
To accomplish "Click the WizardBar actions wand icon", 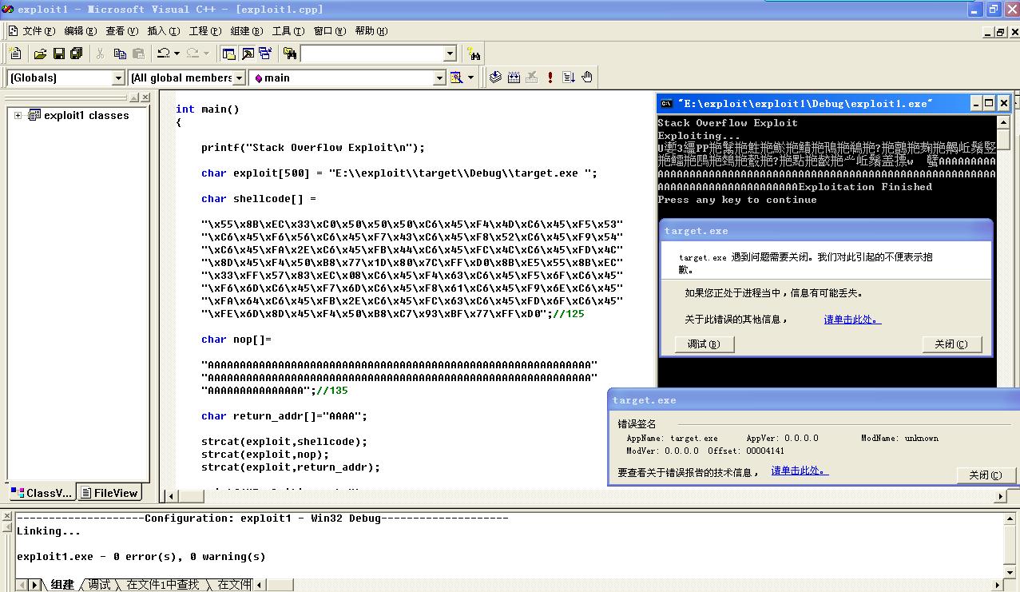I will coord(456,77).
